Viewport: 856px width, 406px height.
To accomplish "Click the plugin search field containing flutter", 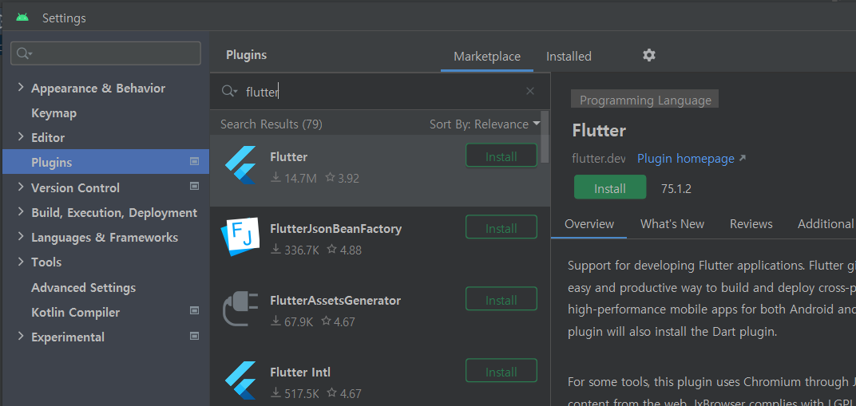I will [x=379, y=92].
